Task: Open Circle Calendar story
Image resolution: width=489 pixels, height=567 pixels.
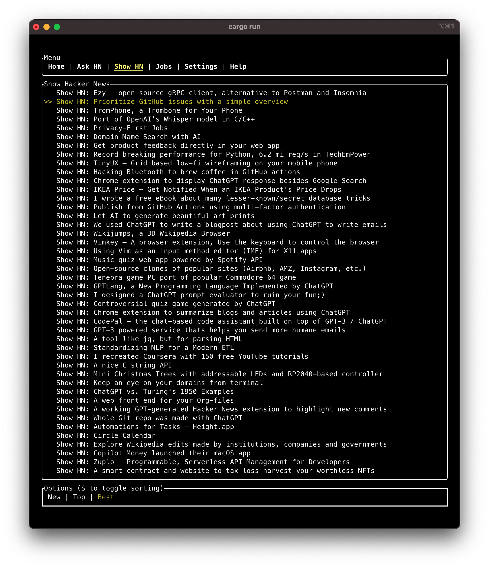Action: 106,435
